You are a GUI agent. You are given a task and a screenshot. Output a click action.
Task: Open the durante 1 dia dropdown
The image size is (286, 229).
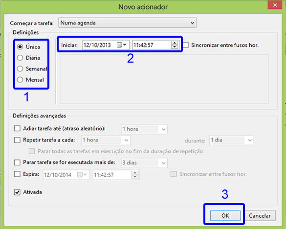click(x=231, y=140)
